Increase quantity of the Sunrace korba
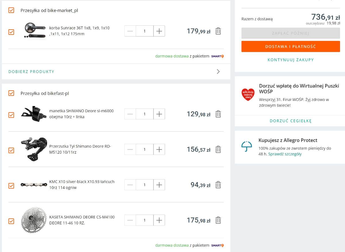The image size is (345, 252). pos(159,31)
